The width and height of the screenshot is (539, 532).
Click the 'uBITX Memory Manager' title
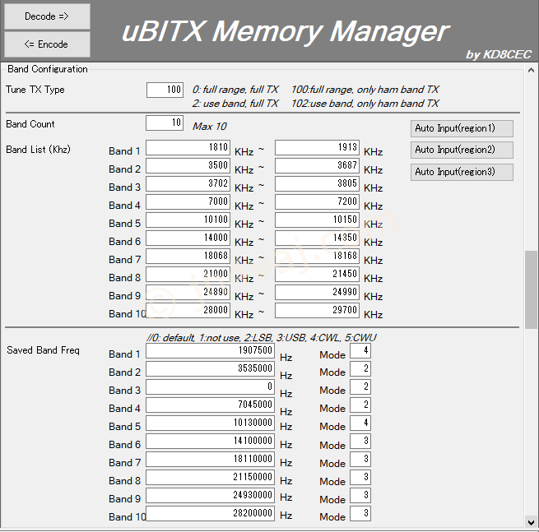pyautogui.click(x=286, y=31)
